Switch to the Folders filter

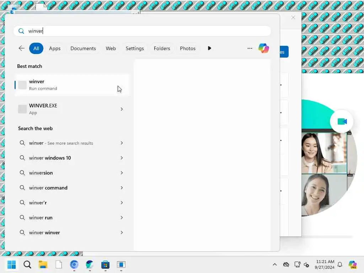coord(162,48)
